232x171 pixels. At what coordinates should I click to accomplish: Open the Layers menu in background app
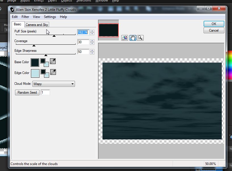click(x=52, y=1)
